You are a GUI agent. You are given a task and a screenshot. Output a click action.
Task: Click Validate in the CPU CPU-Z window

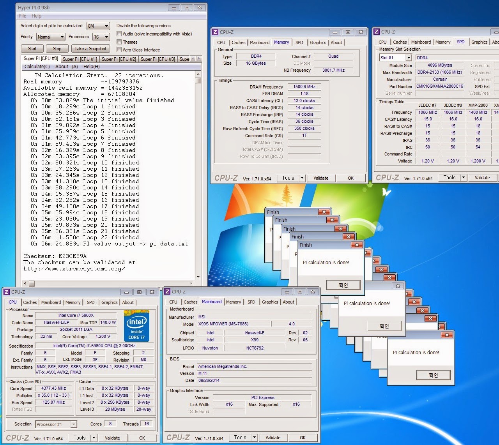pyautogui.click(x=112, y=438)
